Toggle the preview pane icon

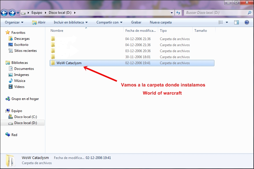coord(236,22)
